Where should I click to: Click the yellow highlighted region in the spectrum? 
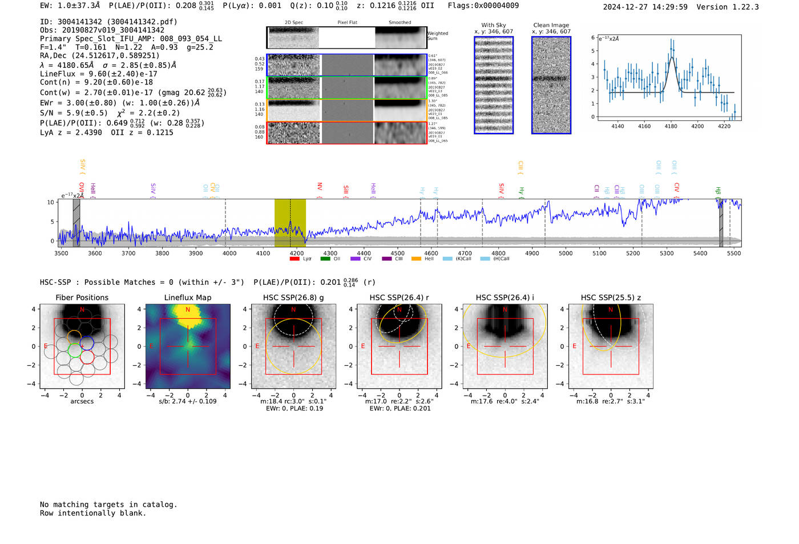pos(290,223)
